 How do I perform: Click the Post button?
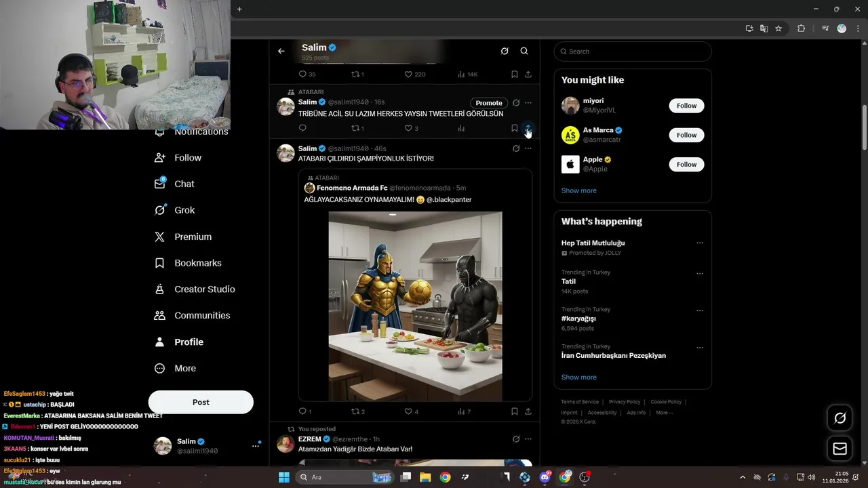pos(201,402)
